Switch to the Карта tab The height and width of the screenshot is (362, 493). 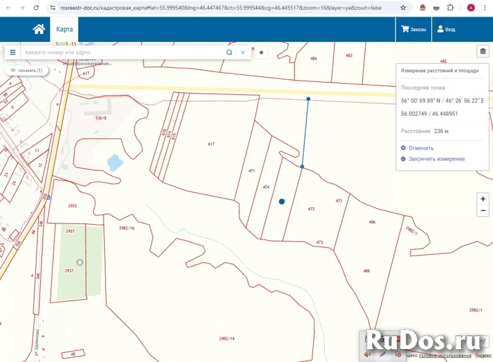click(64, 29)
